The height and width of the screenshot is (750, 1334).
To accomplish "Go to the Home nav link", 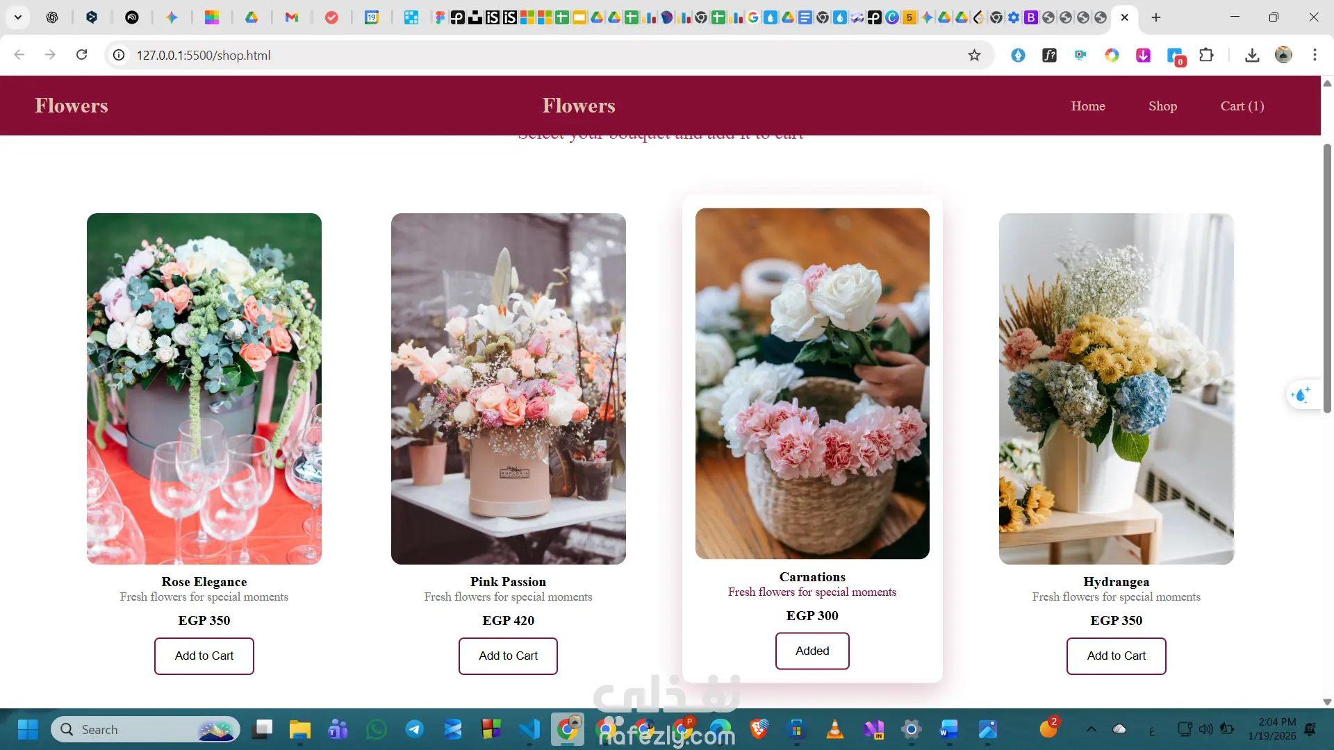I will (1087, 106).
